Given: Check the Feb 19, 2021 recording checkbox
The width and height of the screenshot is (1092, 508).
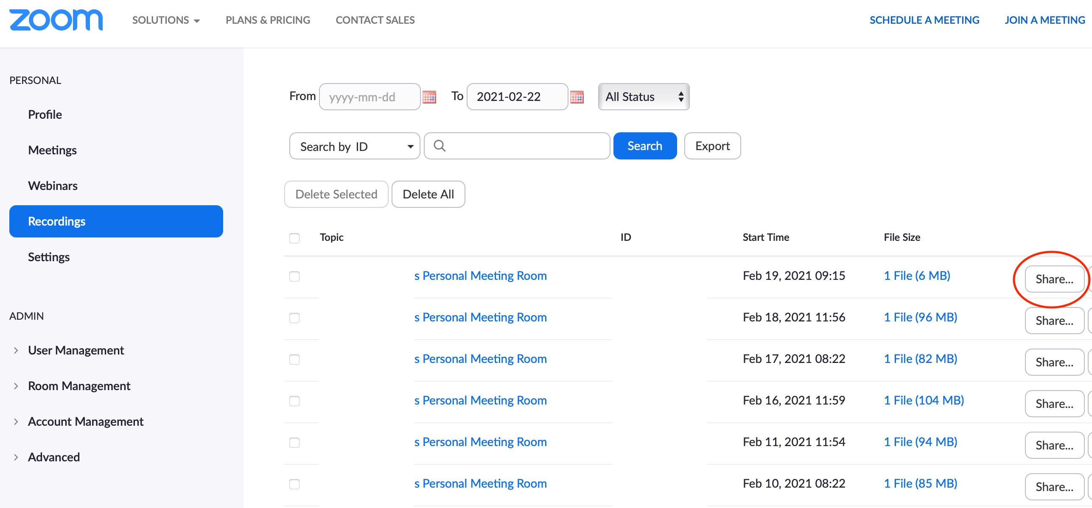Looking at the screenshot, I should 294,276.
